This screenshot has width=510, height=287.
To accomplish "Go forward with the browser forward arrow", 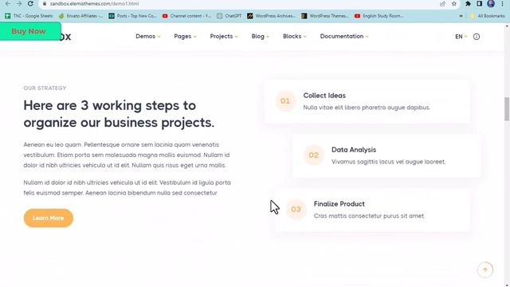I will tap(19, 3).
